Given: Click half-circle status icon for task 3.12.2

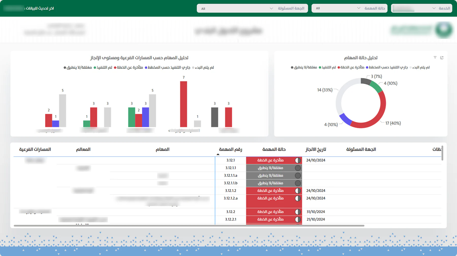Looking at the screenshot, I should 298,212.
